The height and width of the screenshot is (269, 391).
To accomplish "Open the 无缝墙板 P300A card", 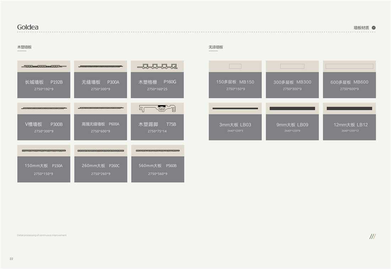I will coord(101,79).
